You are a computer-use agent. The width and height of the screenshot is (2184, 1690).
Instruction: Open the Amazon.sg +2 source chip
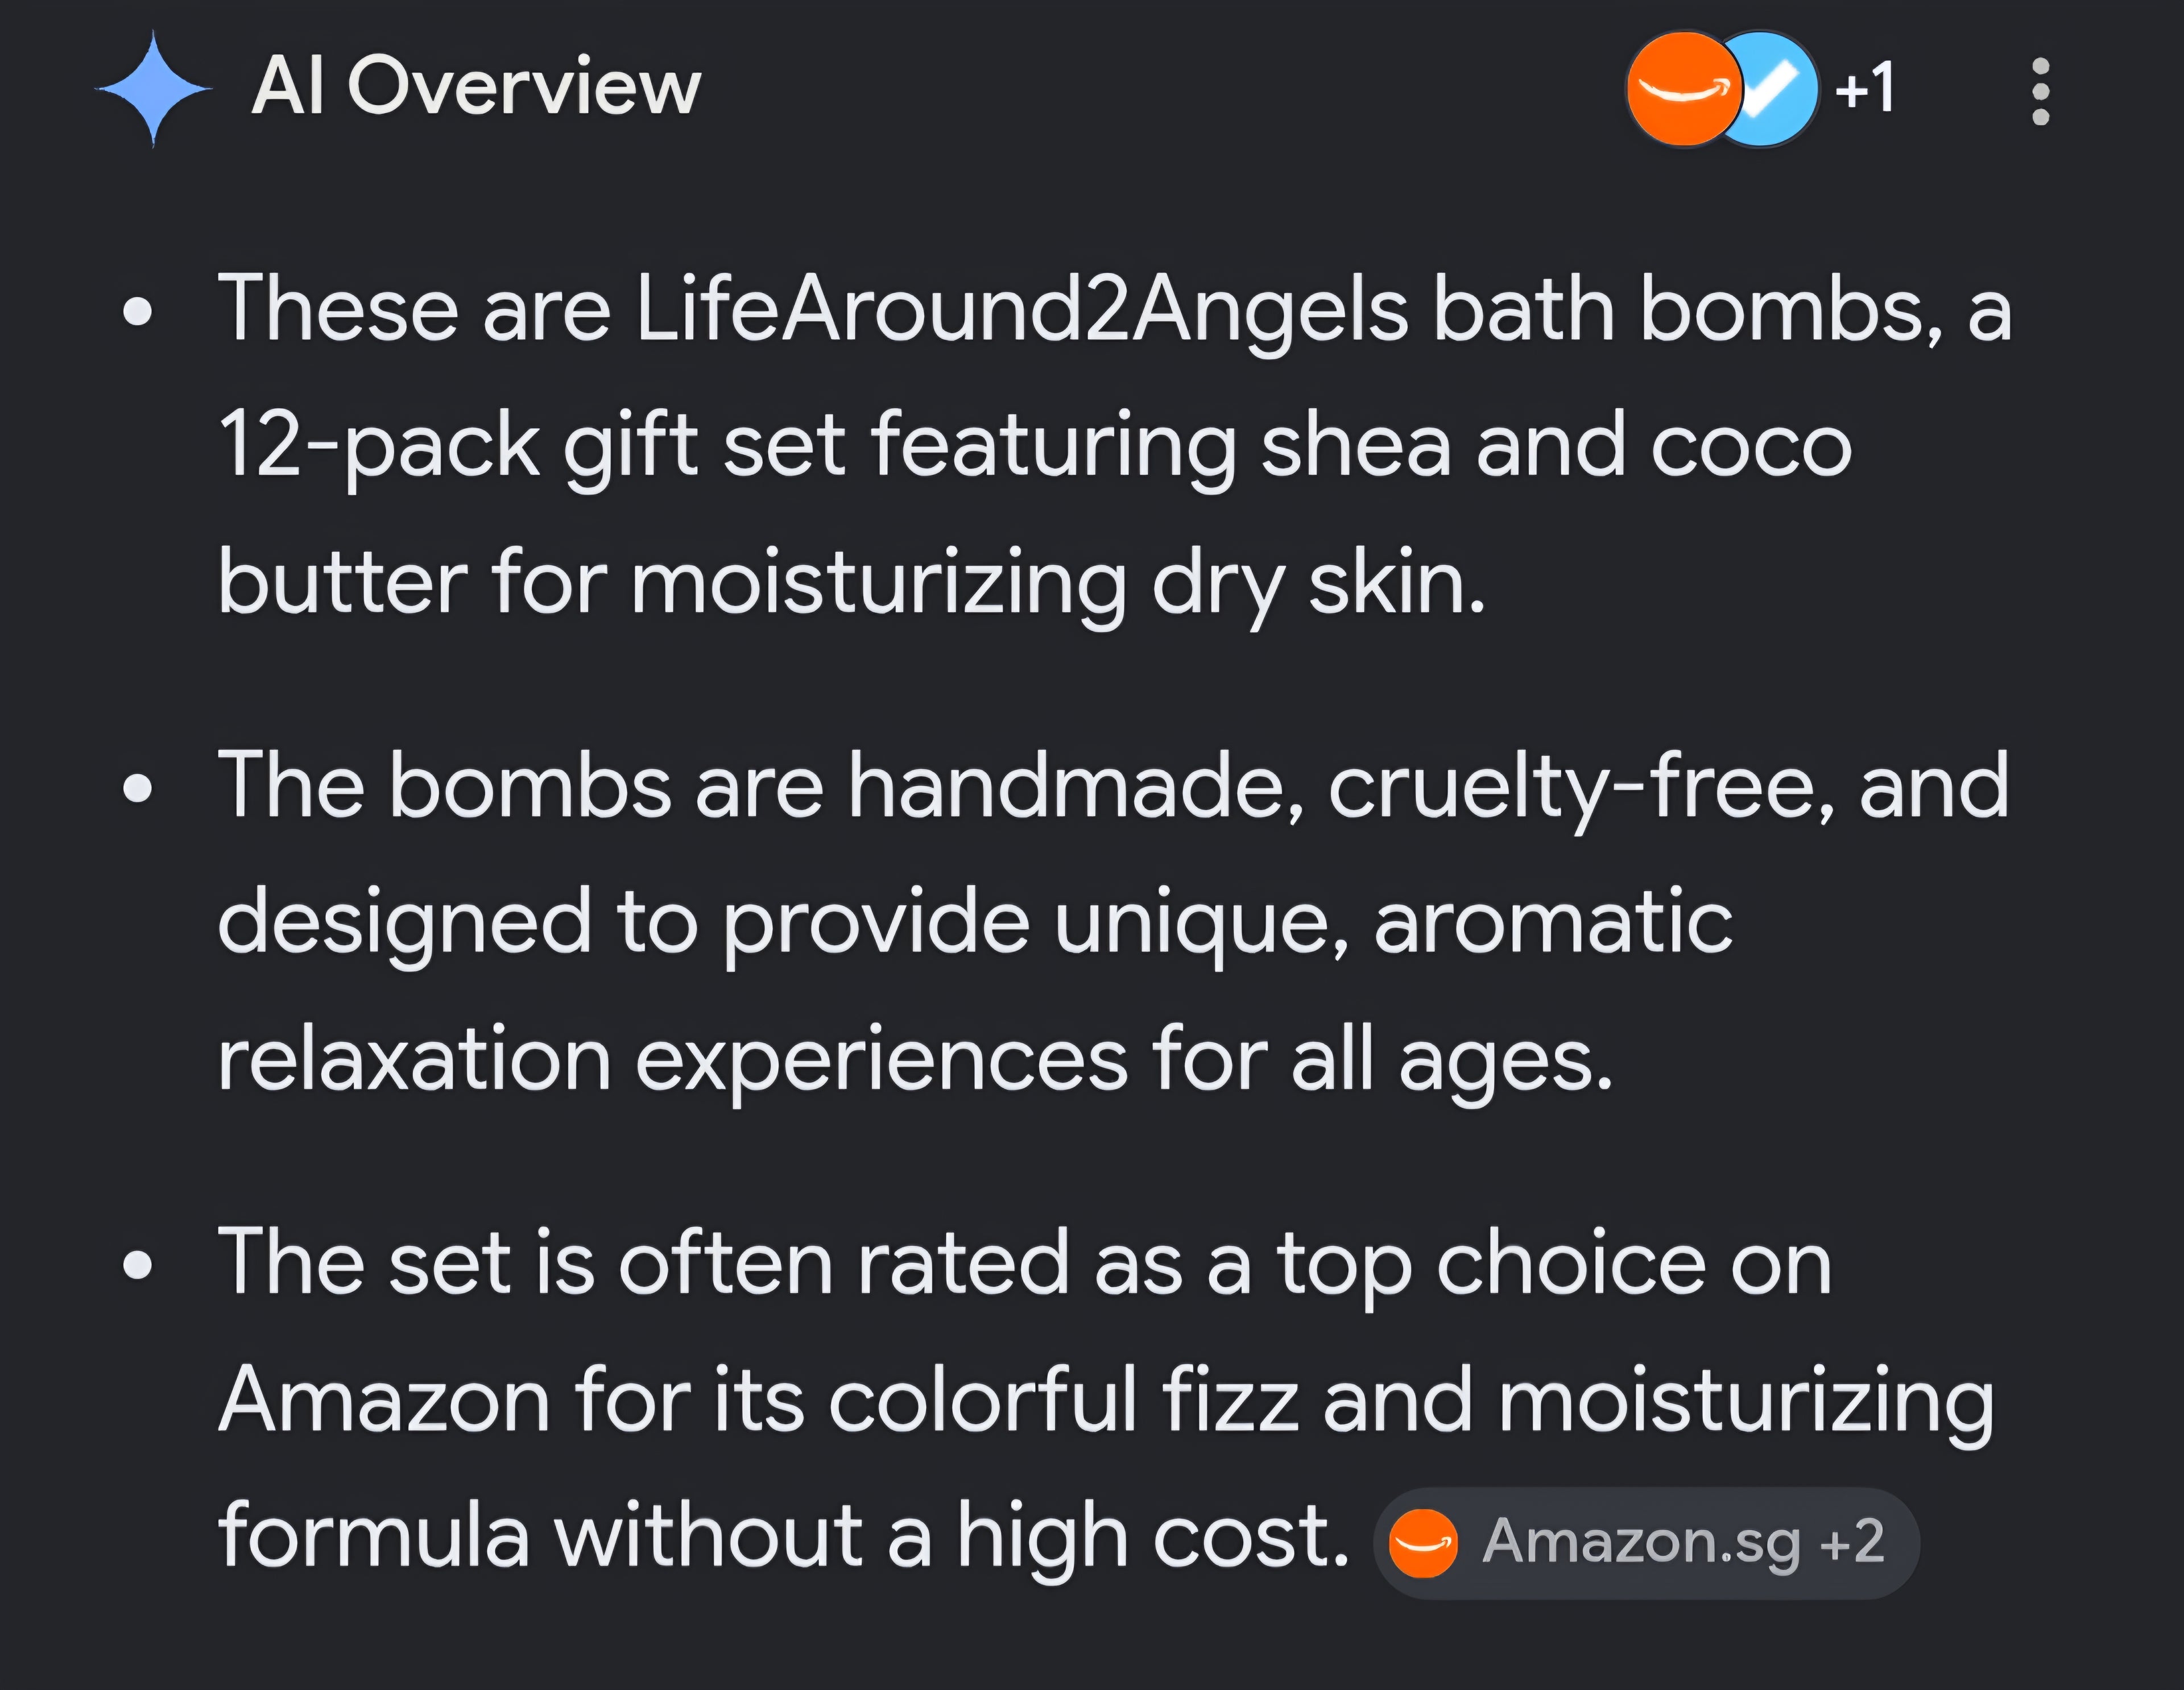coord(1646,1543)
